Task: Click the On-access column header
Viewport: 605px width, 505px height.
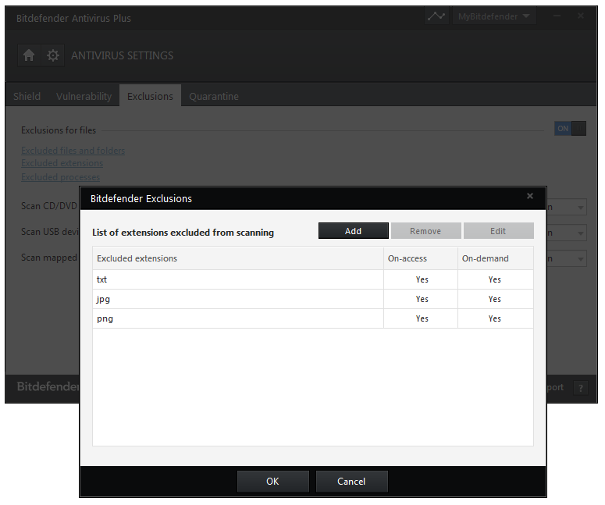Action: [x=421, y=258]
